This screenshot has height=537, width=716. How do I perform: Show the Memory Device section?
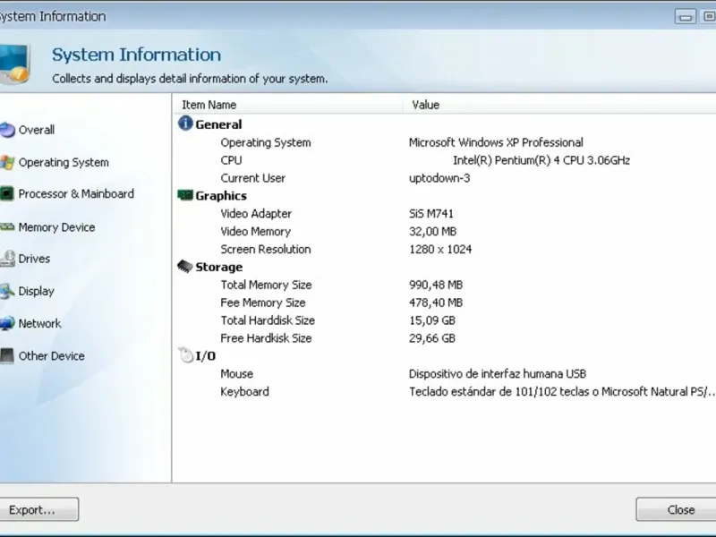click(56, 227)
